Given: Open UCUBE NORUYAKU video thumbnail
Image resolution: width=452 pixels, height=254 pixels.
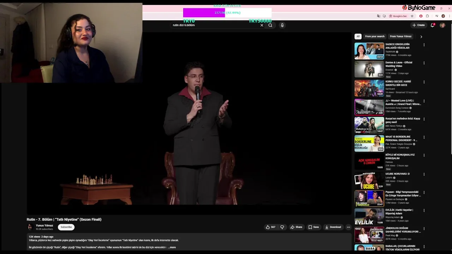Looking at the screenshot, I should pyautogui.click(x=369, y=180).
